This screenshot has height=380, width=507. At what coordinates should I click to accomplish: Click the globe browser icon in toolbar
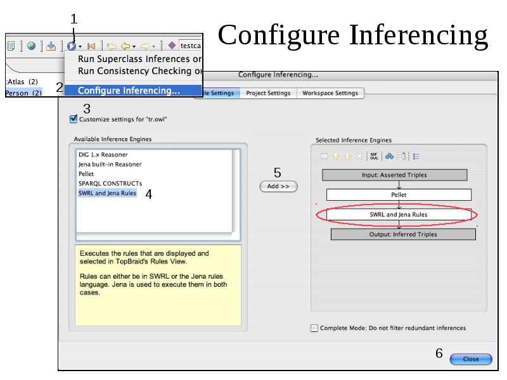point(31,46)
